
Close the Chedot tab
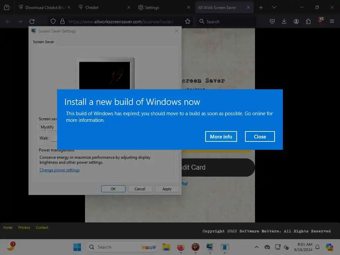128,7
